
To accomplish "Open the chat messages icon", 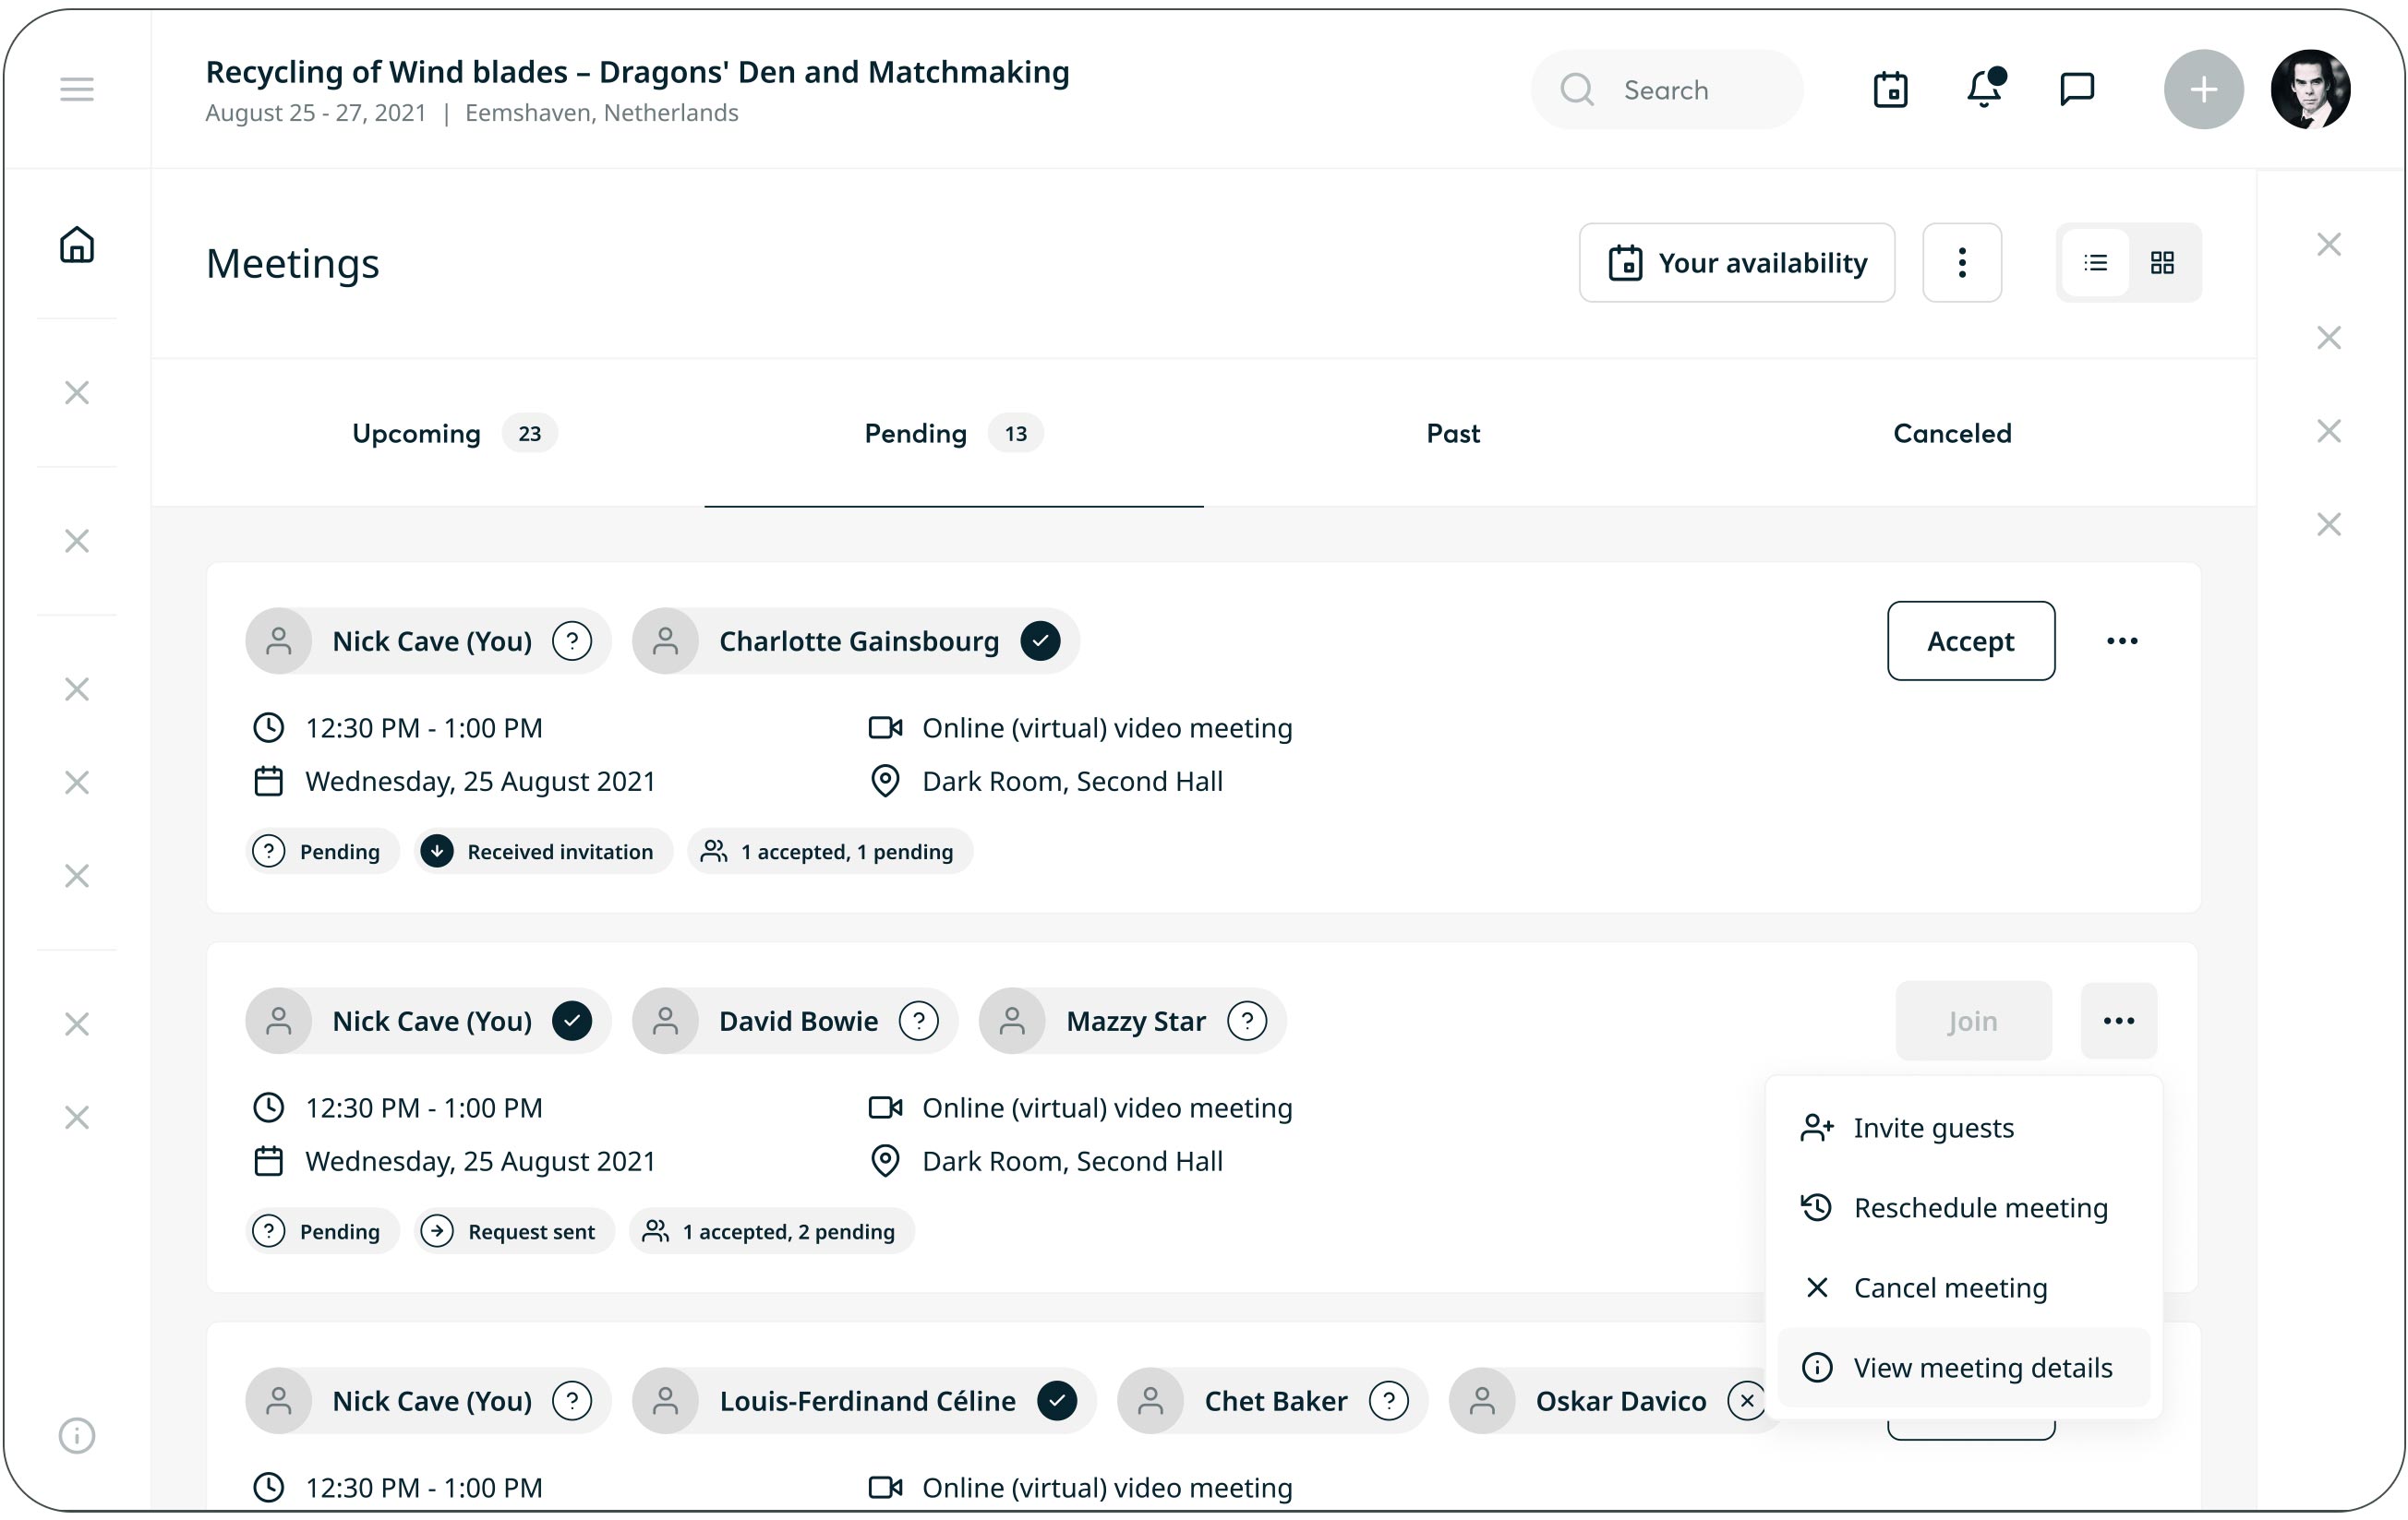I will tap(2077, 90).
